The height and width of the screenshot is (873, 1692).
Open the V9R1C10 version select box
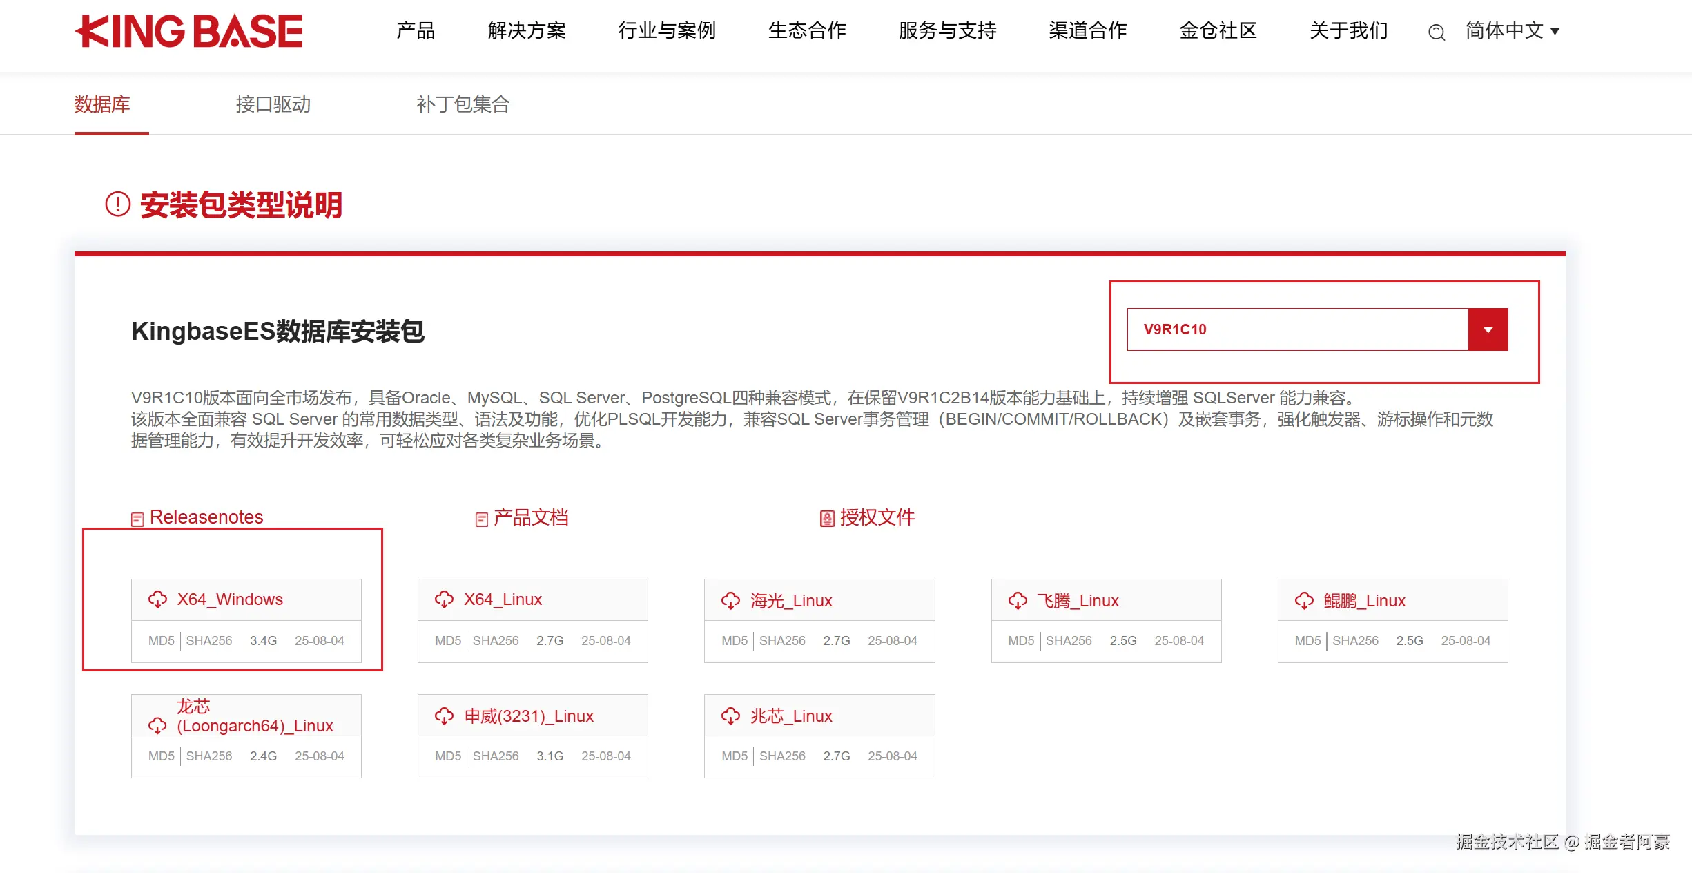click(1318, 329)
